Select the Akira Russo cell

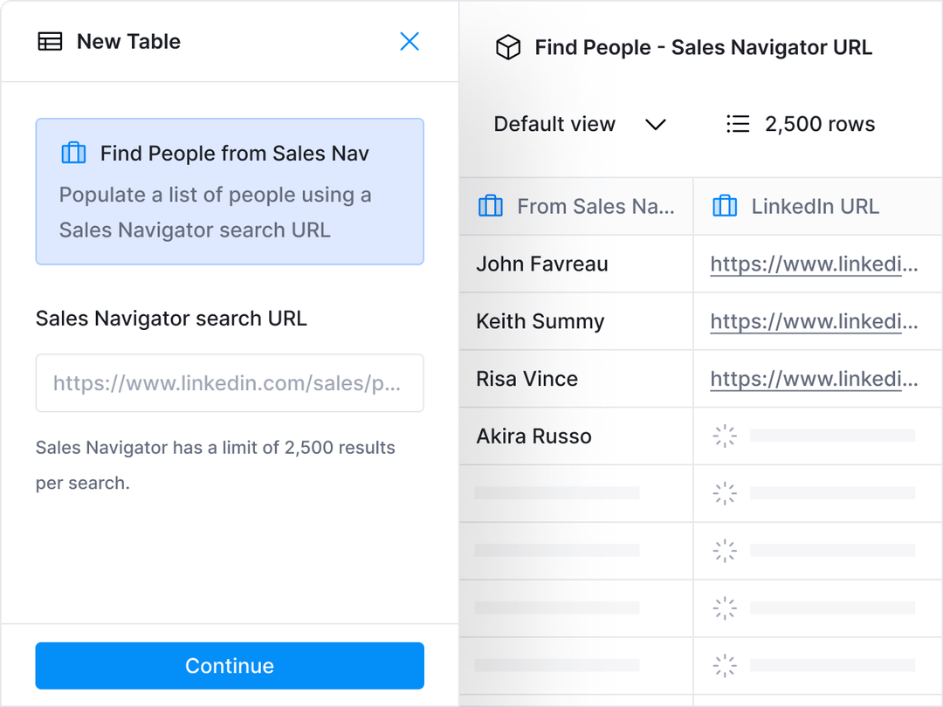click(x=576, y=436)
